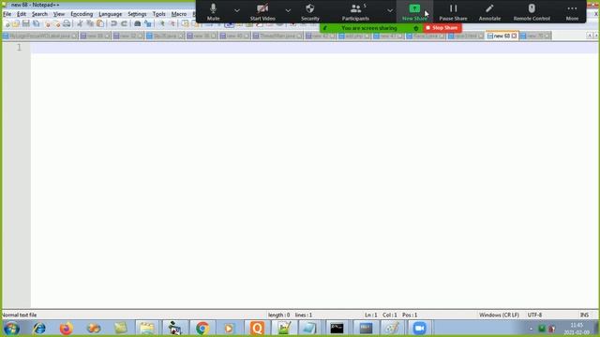Start Video in the Zoom toolbar

click(262, 11)
